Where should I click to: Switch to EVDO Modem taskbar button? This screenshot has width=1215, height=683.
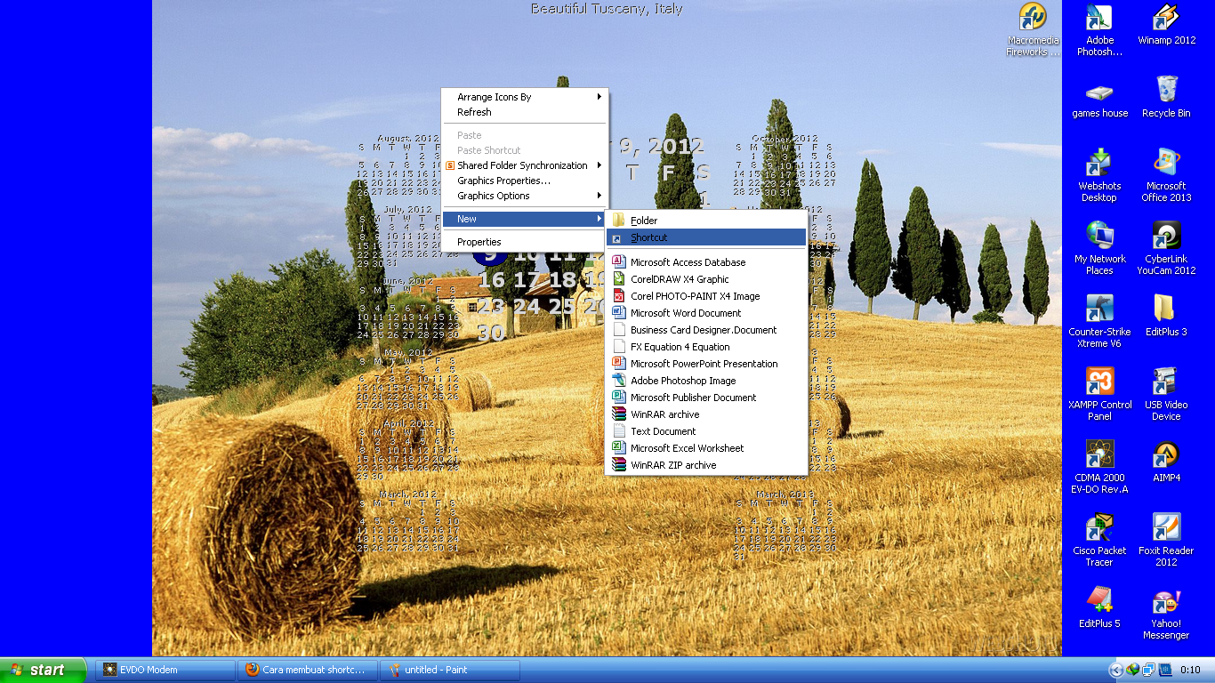165,670
